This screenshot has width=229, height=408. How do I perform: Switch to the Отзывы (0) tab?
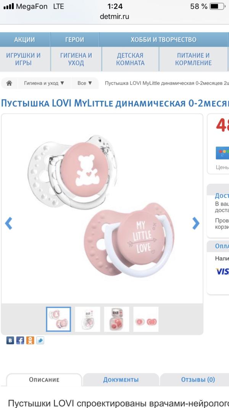point(198,380)
